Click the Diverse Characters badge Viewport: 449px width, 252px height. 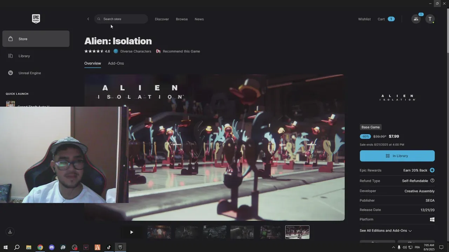132,51
